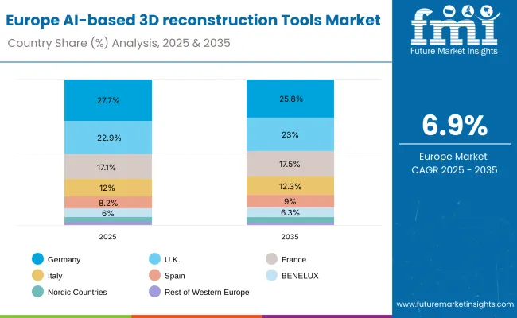Select the 25.8% Germany segment in 2035 bar
The image size is (517, 318).
[x=290, y=99]
